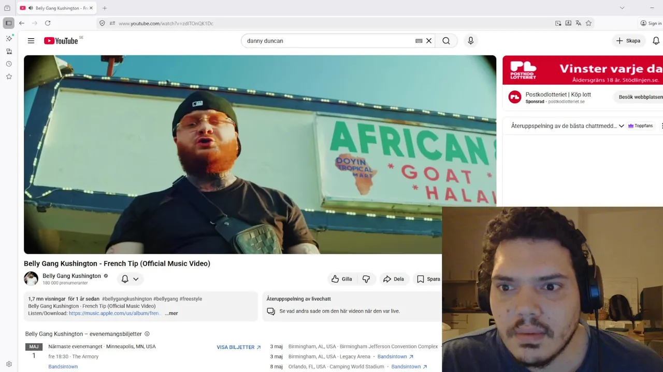Click VISA BILJETTER link
The width and height of the screenshot is (663, 372).
(x=239, y=347)
